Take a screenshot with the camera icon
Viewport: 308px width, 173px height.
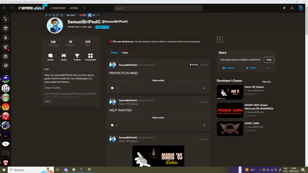click(90, 15)
